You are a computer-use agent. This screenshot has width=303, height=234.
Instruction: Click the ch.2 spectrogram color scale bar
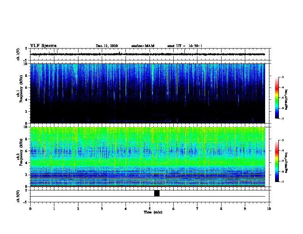[277, 161]
